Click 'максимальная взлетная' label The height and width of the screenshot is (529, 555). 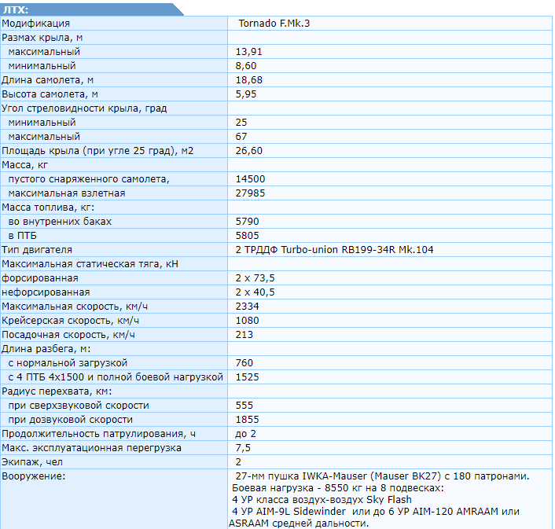coord(67,193)
